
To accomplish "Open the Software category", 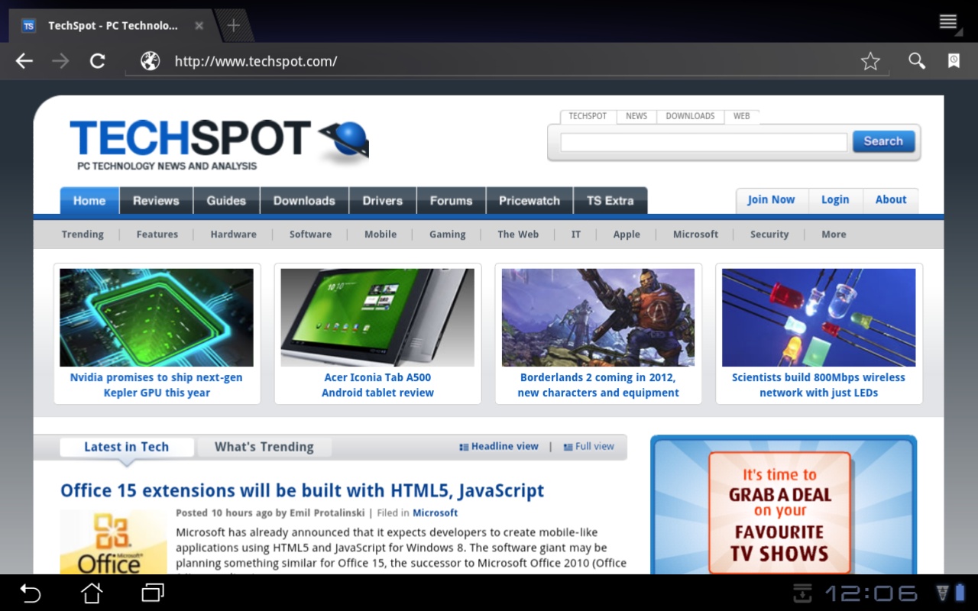I will (x=310, y=234).
